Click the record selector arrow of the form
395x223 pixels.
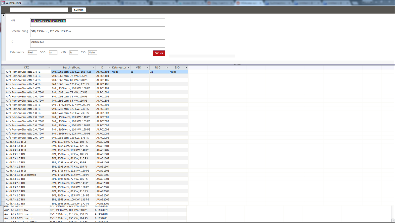(x=3, y=15)
